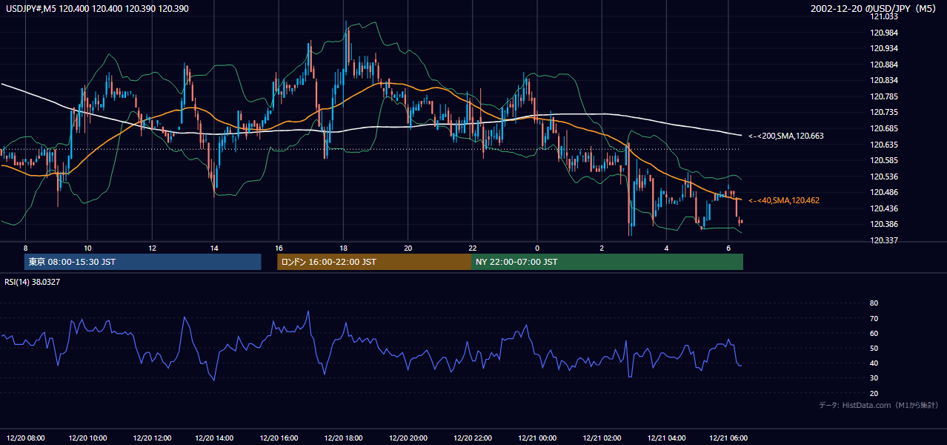Viewport: 947px width, 445px height.
Task: Click the bottom date label 12/21 00:00
Action: point(538,438)
